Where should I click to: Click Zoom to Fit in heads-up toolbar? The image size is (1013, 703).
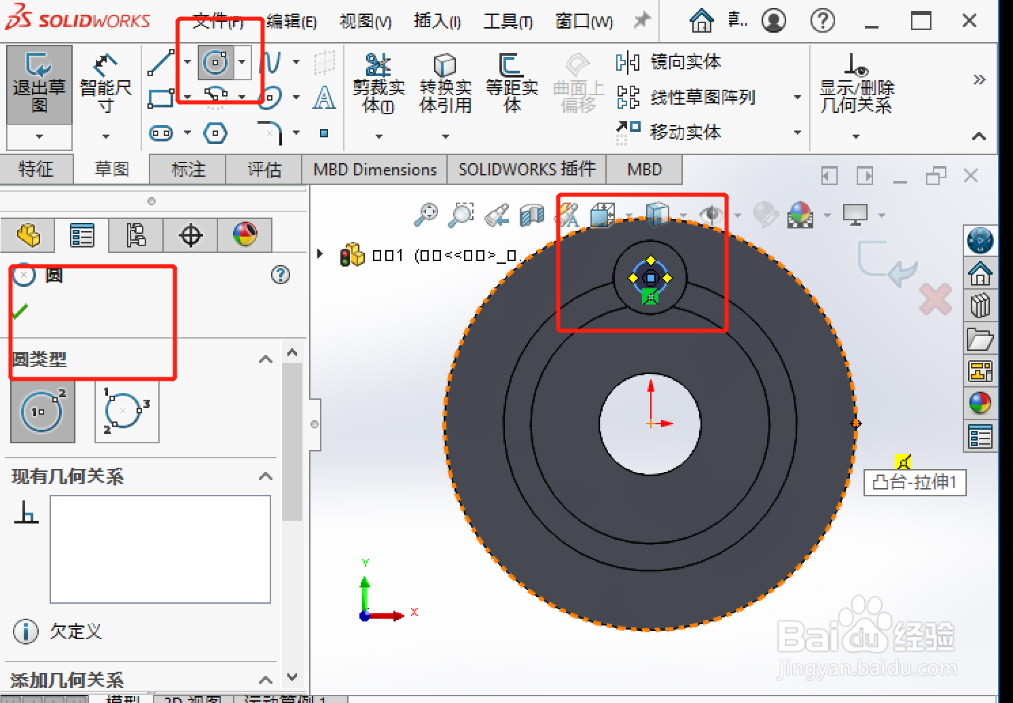tap(427, 214)
